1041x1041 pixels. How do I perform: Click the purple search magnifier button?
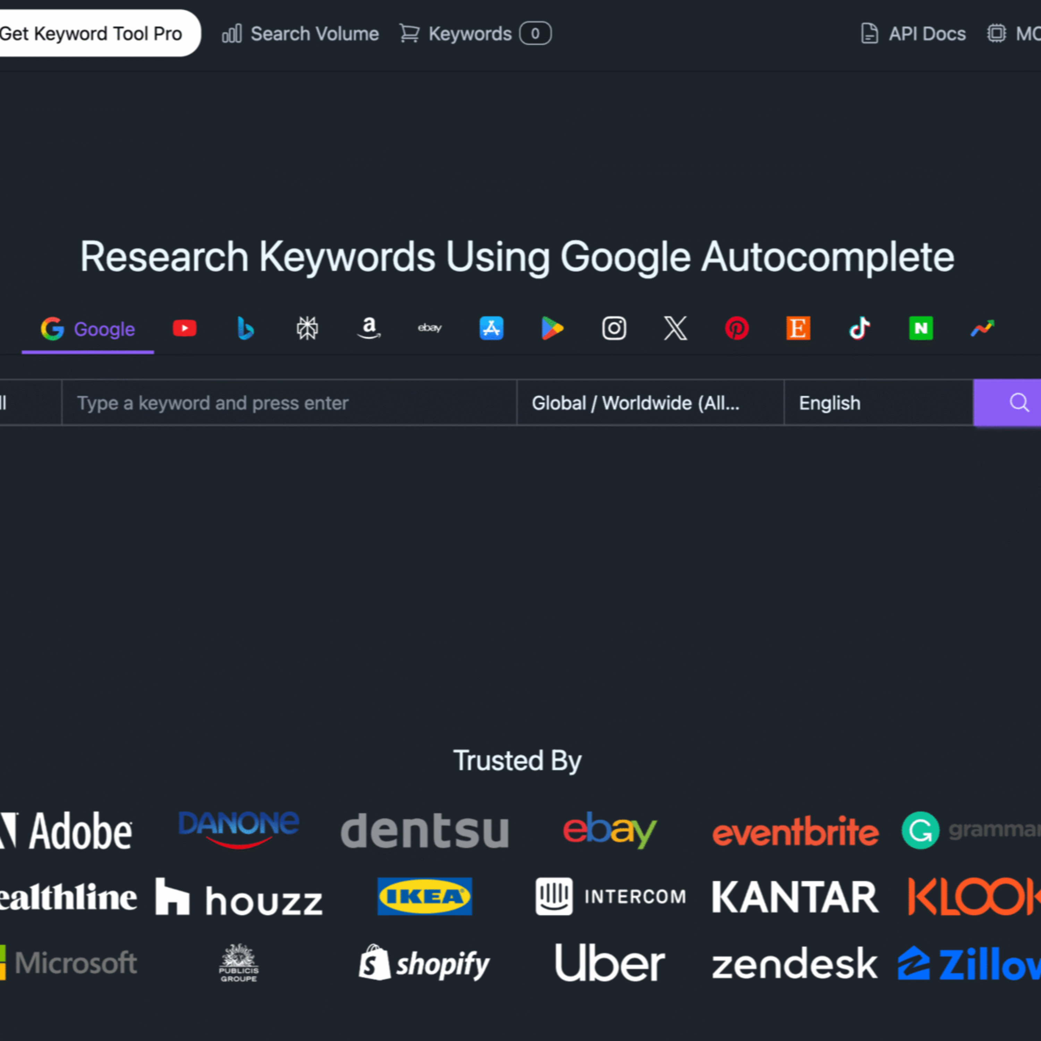click(x=1008, y=403)
